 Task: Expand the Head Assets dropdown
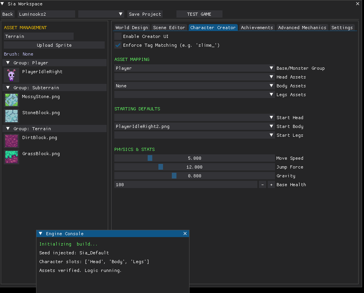click(194, 77)
